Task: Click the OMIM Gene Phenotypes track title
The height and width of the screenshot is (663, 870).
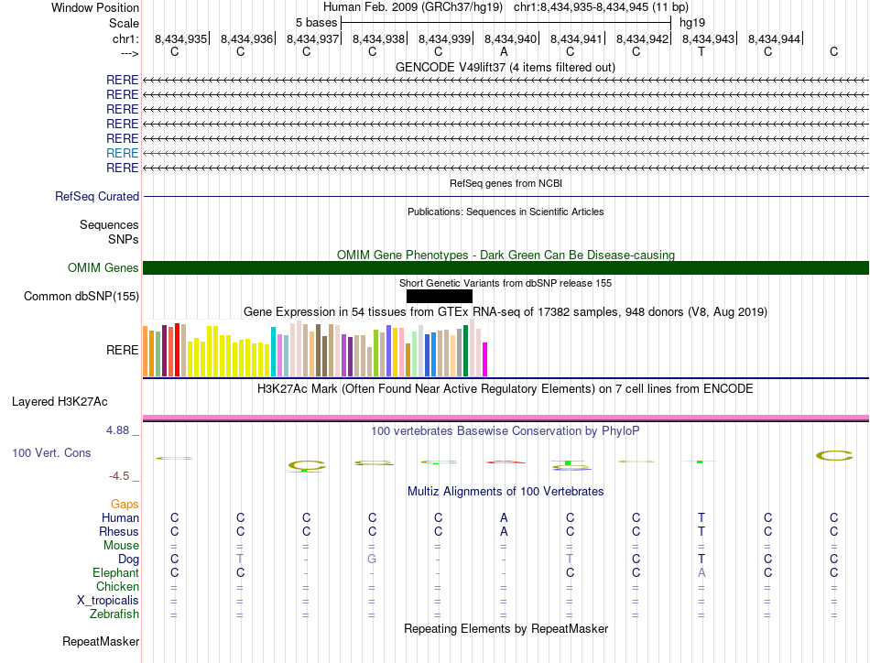Action: [x=506, y=255]
